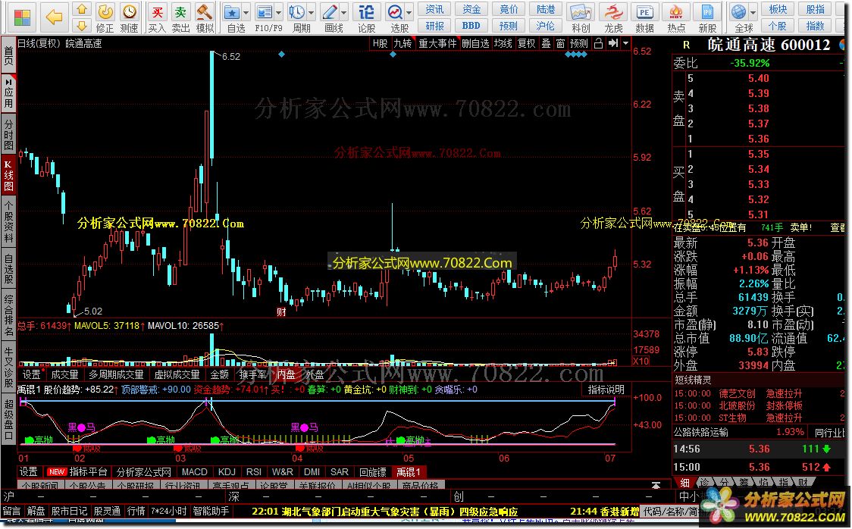
Task: Click the jump-to-end arrow icon in chart header
Action: tap(613, 43)
